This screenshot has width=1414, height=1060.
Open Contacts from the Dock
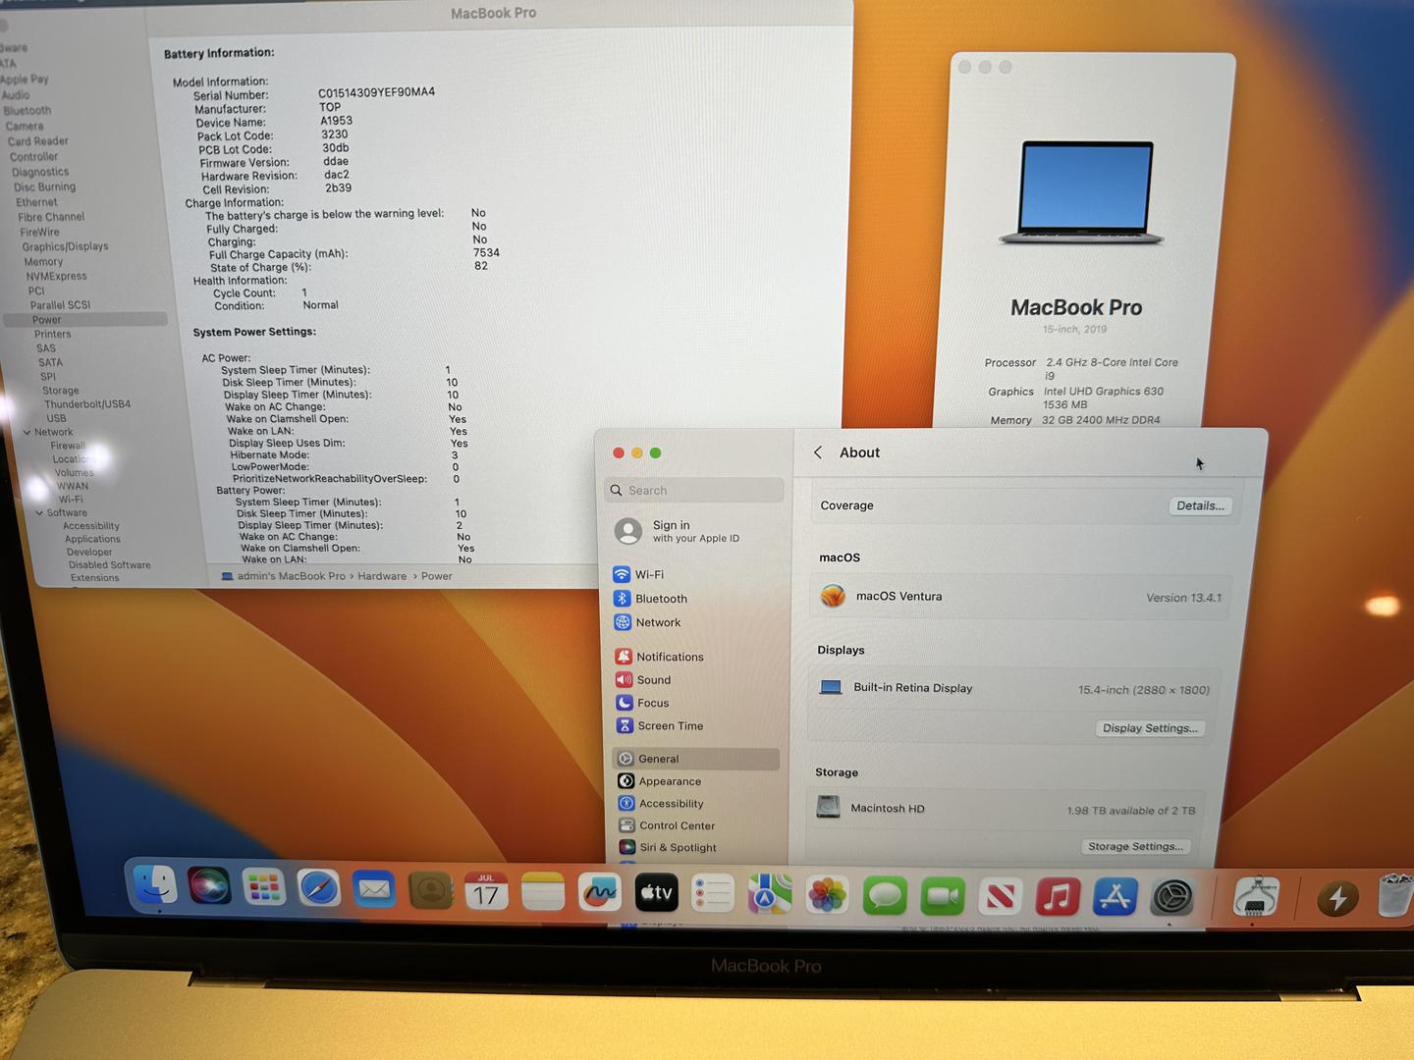(430, 891)
